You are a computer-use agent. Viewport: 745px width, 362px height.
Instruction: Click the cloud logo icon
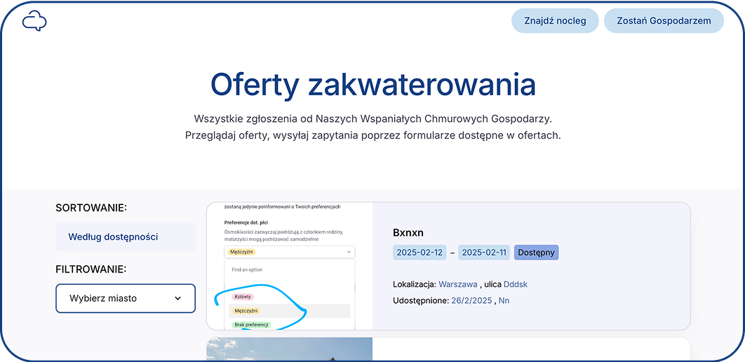[x=34, y=21]
